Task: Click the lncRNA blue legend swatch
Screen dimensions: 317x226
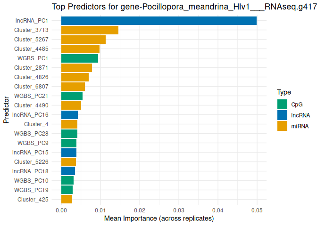Action: [283, 115]
